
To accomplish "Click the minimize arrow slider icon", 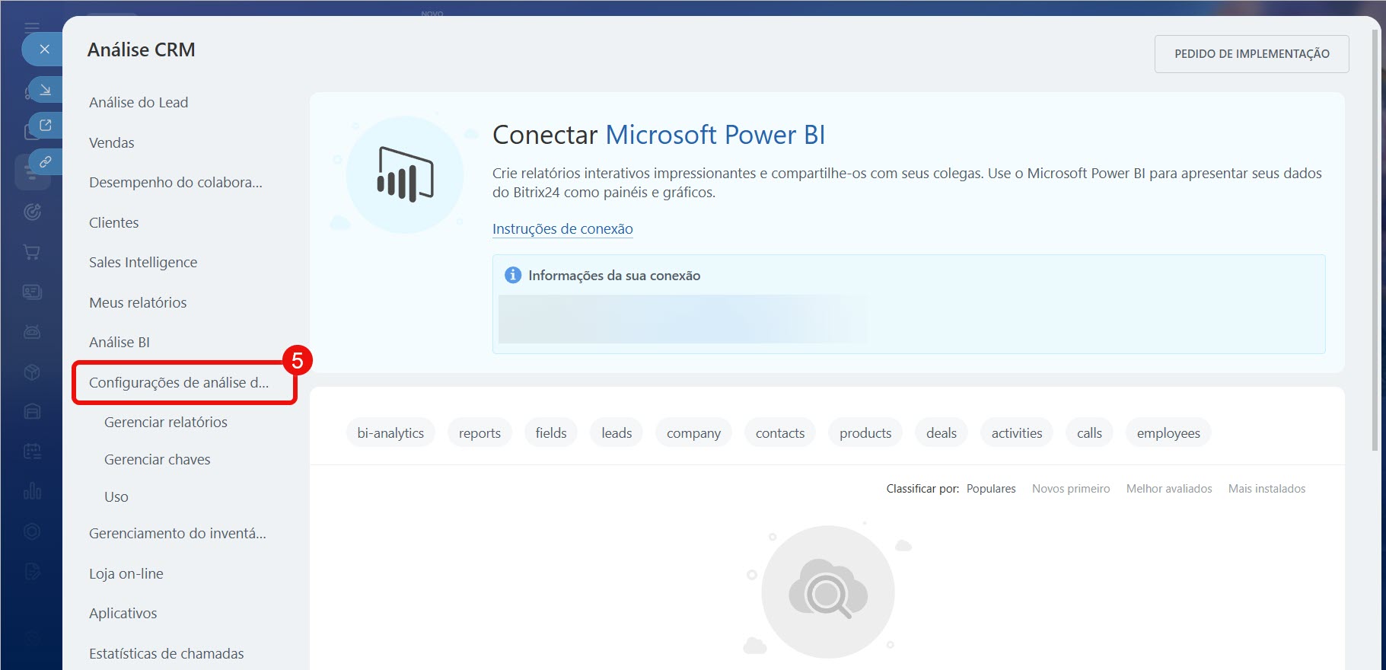I will pyautogui.click(x=45, y=90).
